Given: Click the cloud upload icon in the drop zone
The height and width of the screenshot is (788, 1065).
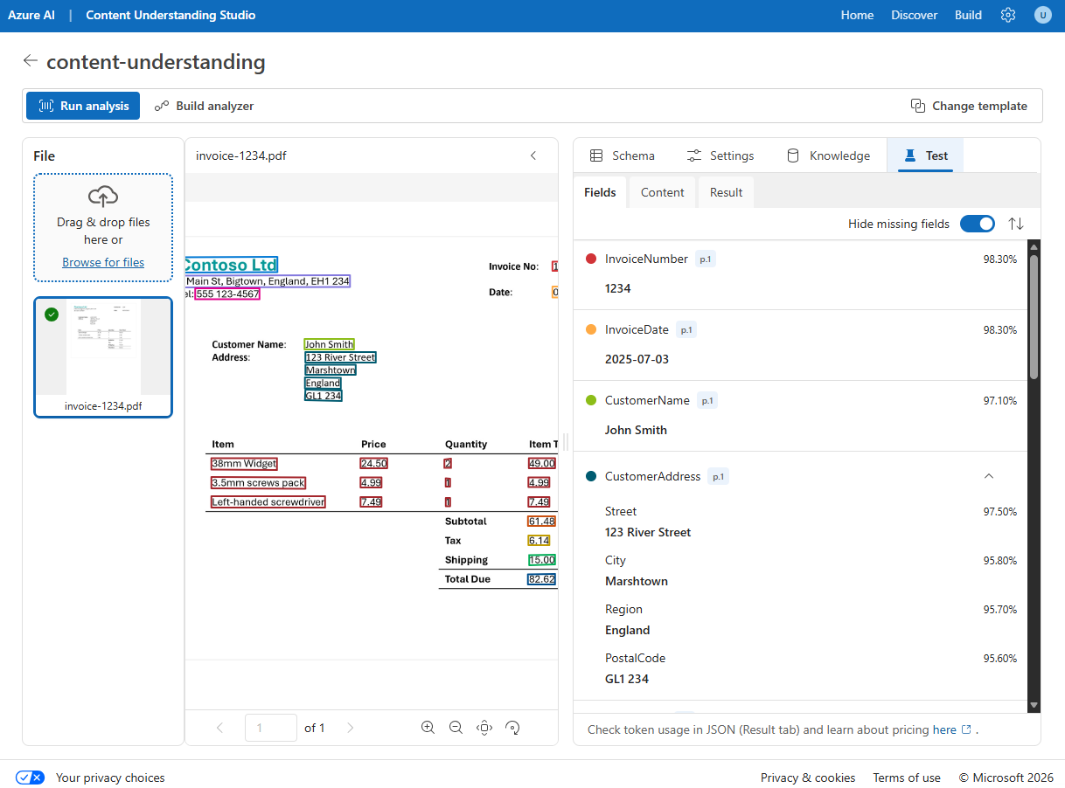Looking at the screenshot, I should coord(103,197).
